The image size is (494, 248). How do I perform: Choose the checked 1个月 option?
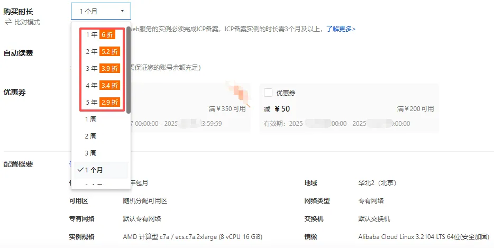point(101,170)
